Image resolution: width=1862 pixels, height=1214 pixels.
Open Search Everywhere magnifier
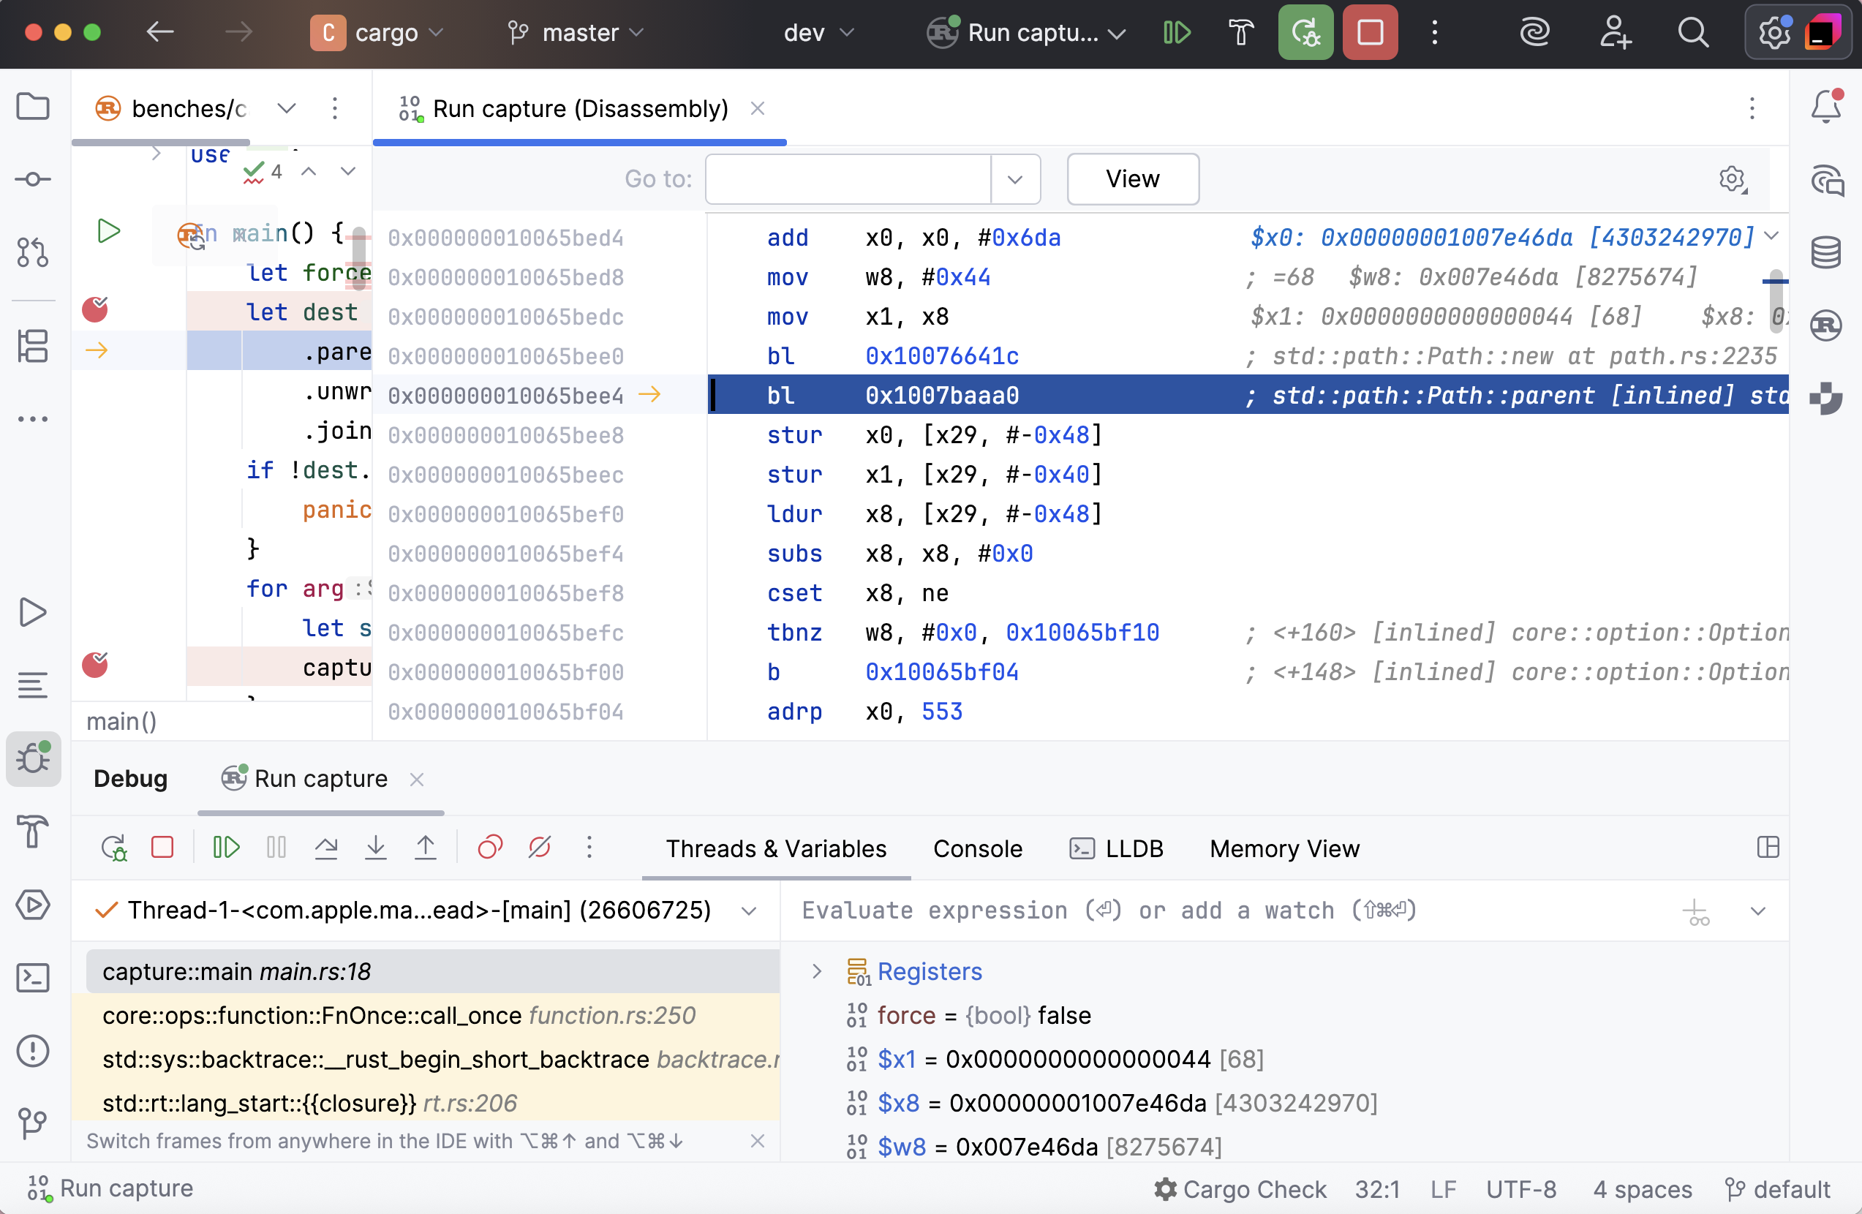[1693, 32]
